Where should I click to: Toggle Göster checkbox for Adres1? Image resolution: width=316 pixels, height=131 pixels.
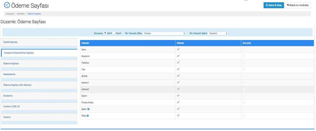(x=178, y=82)
